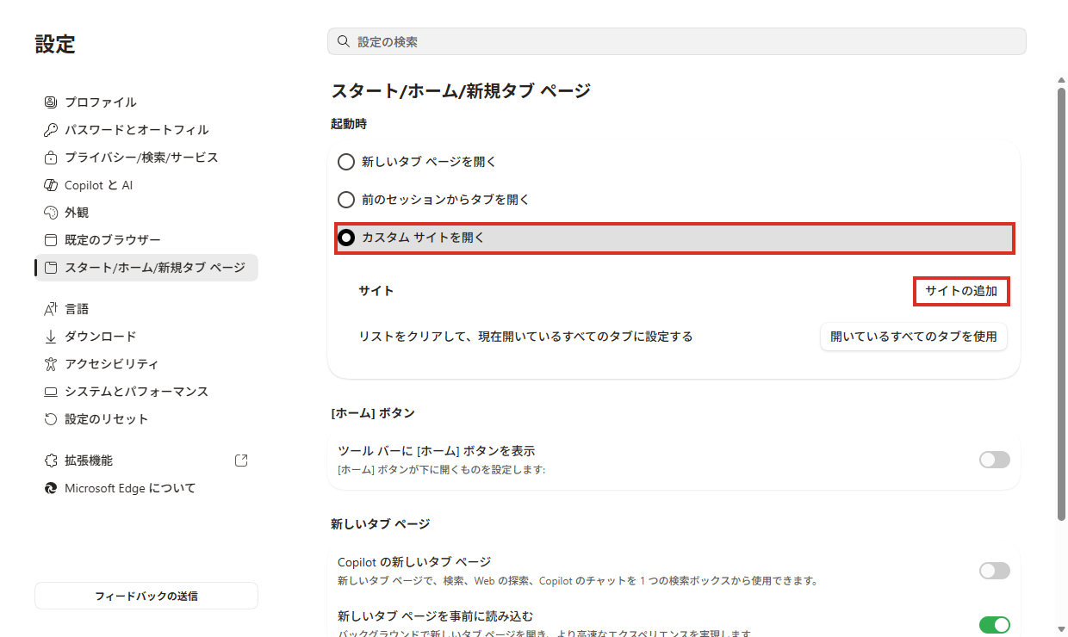Click the external link icon on the 拡張機能 row
The image size is (1068, 637).
pyautogui.click(x=241, y=461)
